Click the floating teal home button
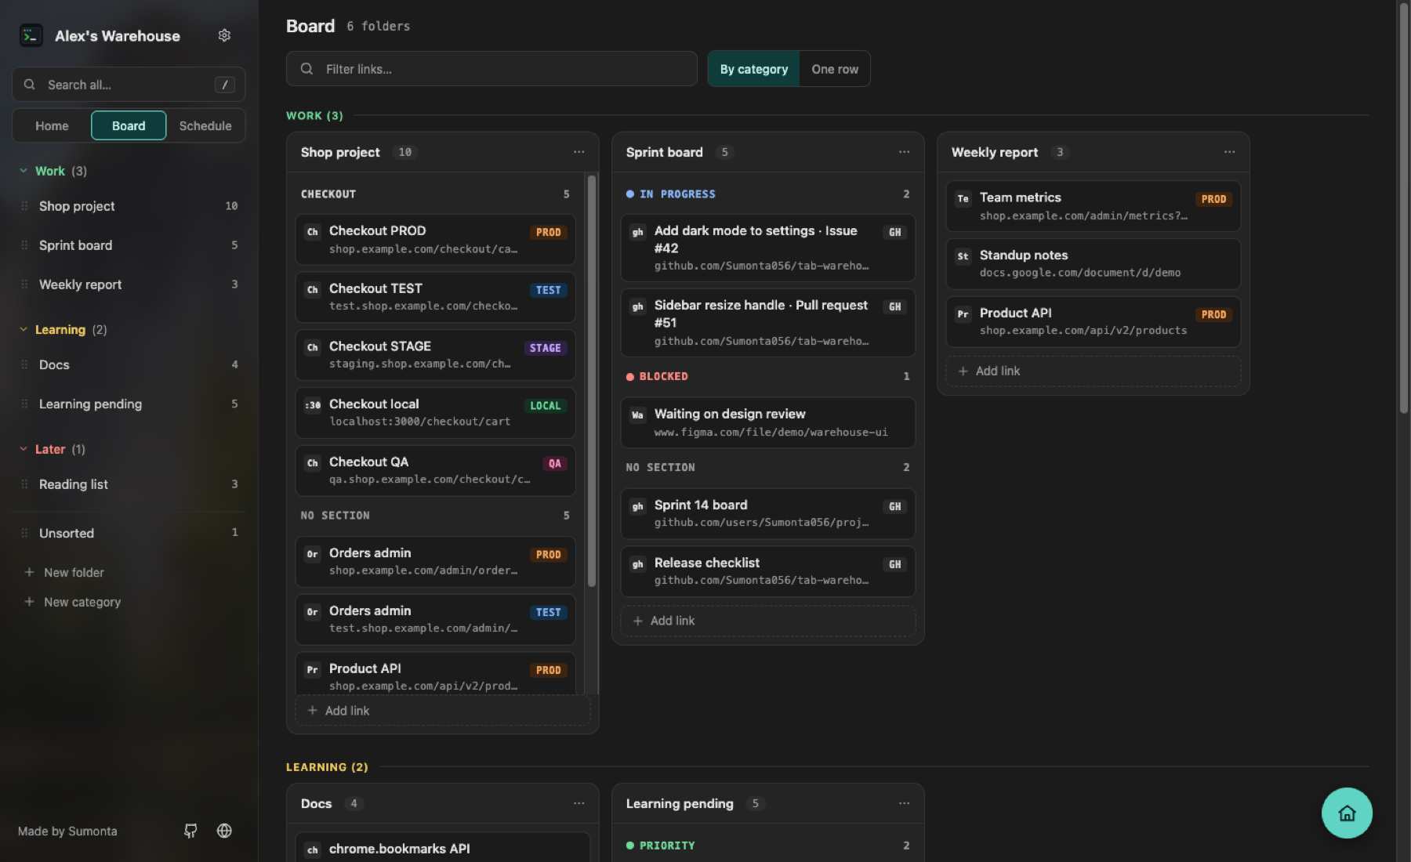 click(x=1347, y=813)
